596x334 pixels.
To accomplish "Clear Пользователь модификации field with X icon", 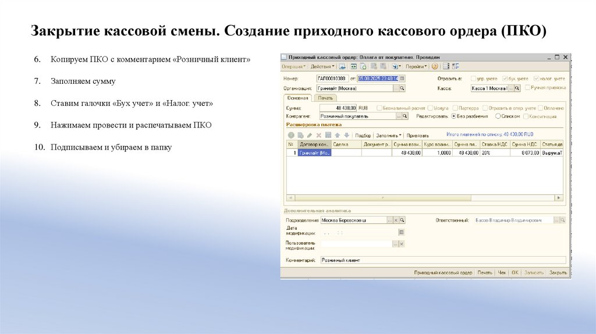I will [402, 244].
